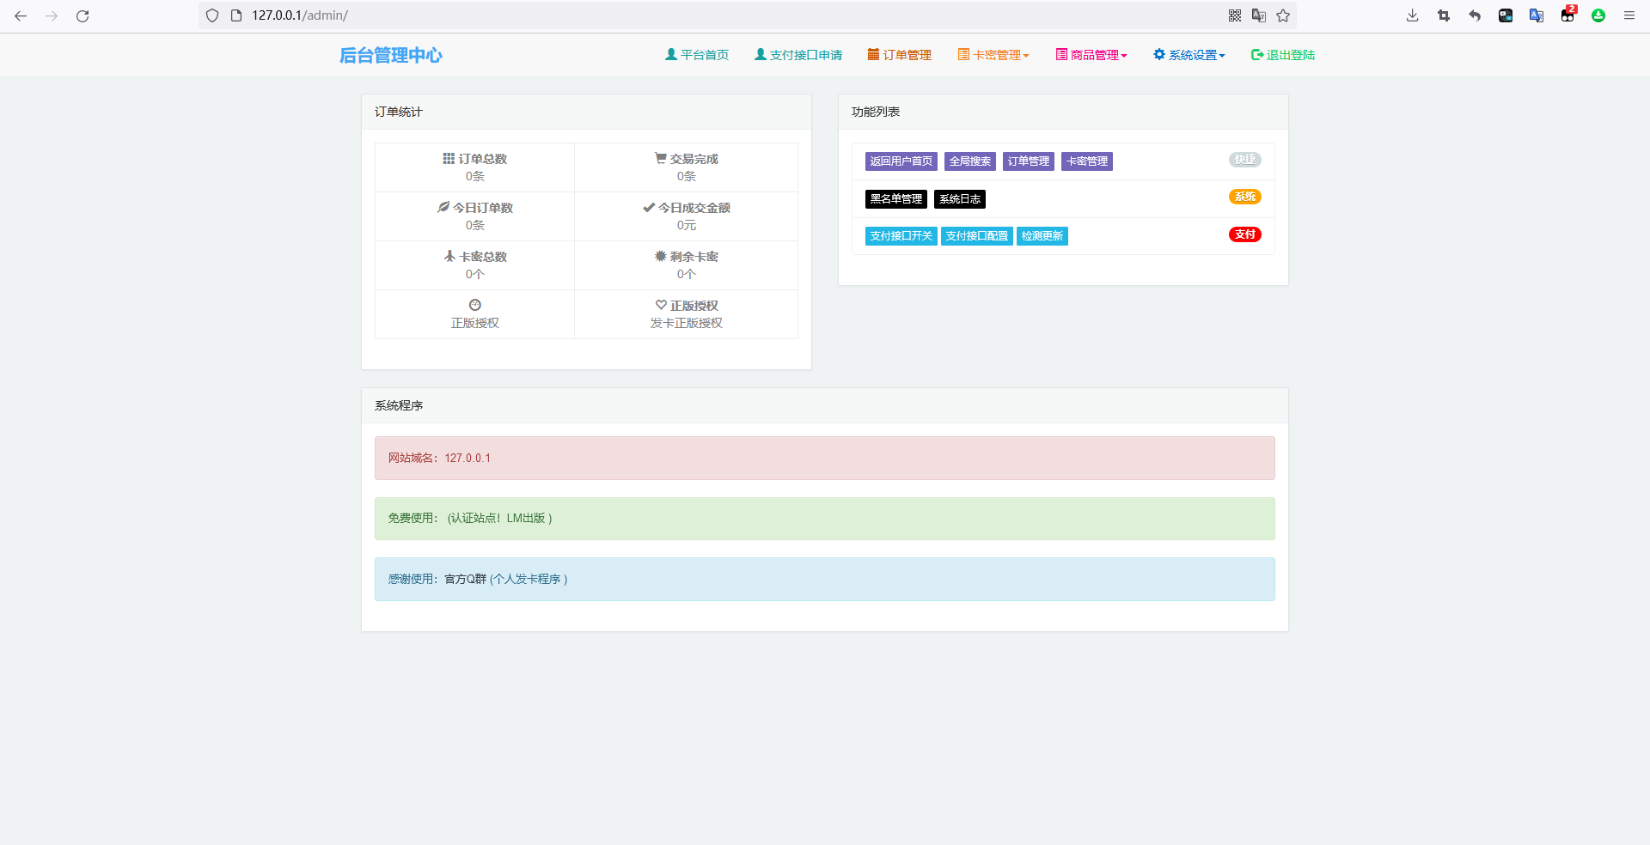Screen dimensions: 1650x845
Task: Open the 系统设置 dropdown menu
Action: 1189,55
